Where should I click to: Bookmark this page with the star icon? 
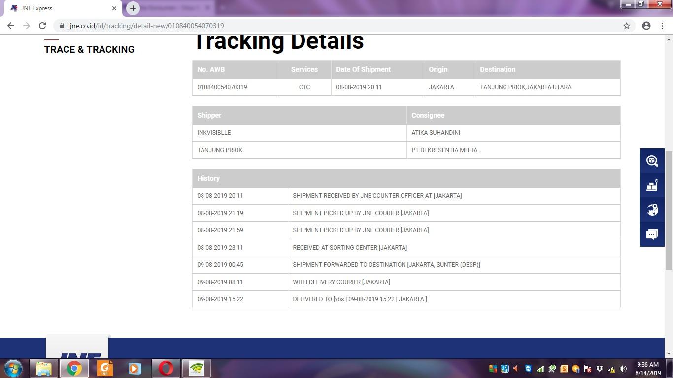point(627,26)
